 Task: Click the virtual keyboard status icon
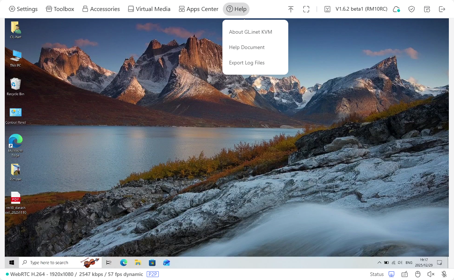coord(405,274)
